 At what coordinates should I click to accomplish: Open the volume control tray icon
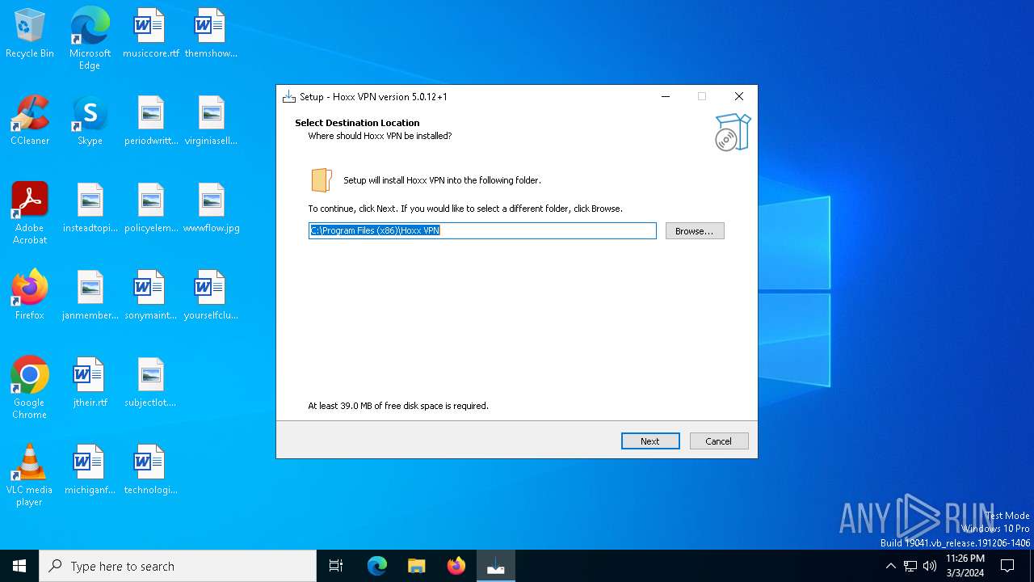pyautogui.click(x=930, y=566)
